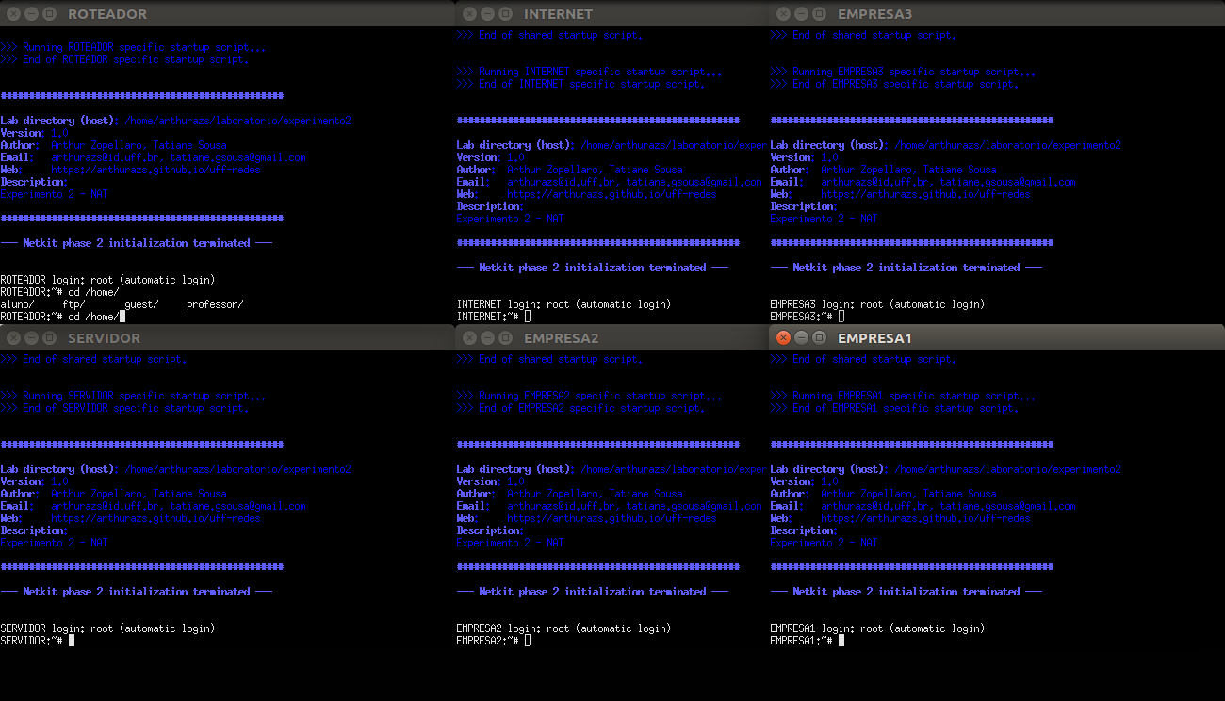Click 'Netkit phase 2' line in INTERNET
The height and width of the screenshot is (701, 1225).
click(593, 268)
